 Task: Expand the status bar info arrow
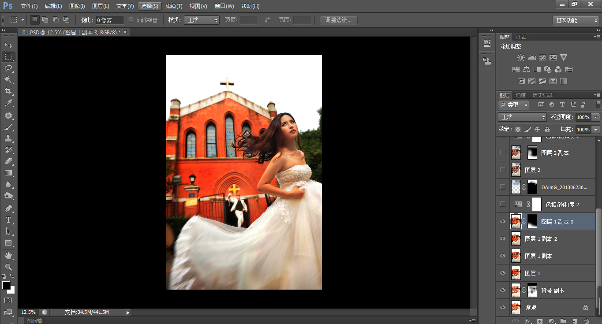click(128, 313)
